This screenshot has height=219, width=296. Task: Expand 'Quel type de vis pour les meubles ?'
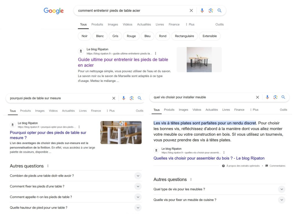[281, 189]
